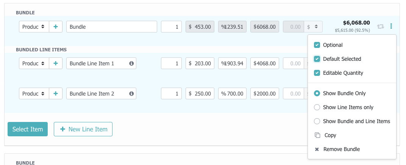This screenshot has height=165, width=406.
Task: Open the three-dot options menu for bundle
Action: (391, 27)
